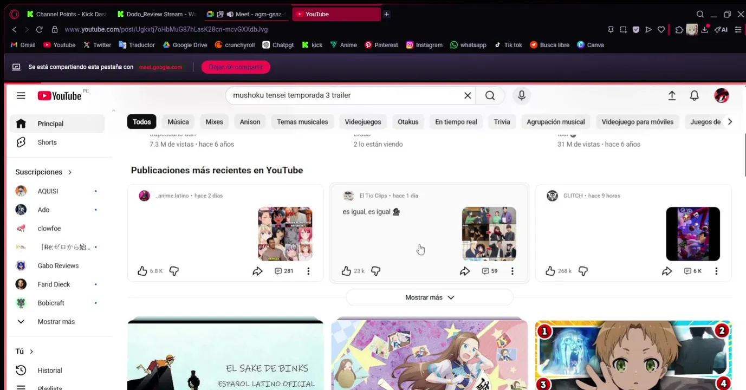
Task: Select Videojuego para móviles chip
Action: coord(638,122)
